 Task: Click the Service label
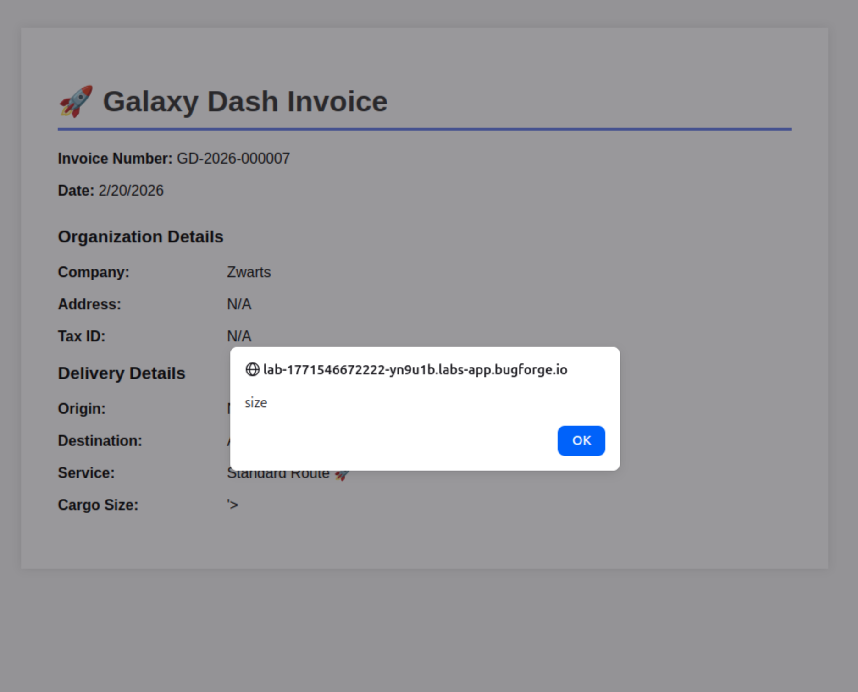86,473
